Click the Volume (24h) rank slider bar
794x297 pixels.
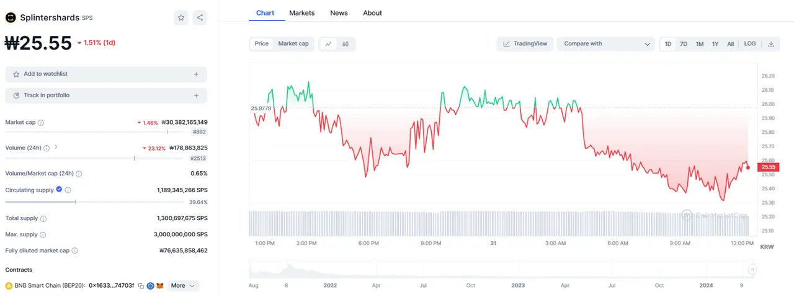pyautogui.click(x=95, y=158)
